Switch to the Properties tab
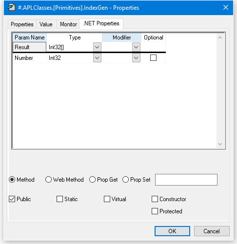The height and width of the screenshot is (244, 237). point(22,24)
